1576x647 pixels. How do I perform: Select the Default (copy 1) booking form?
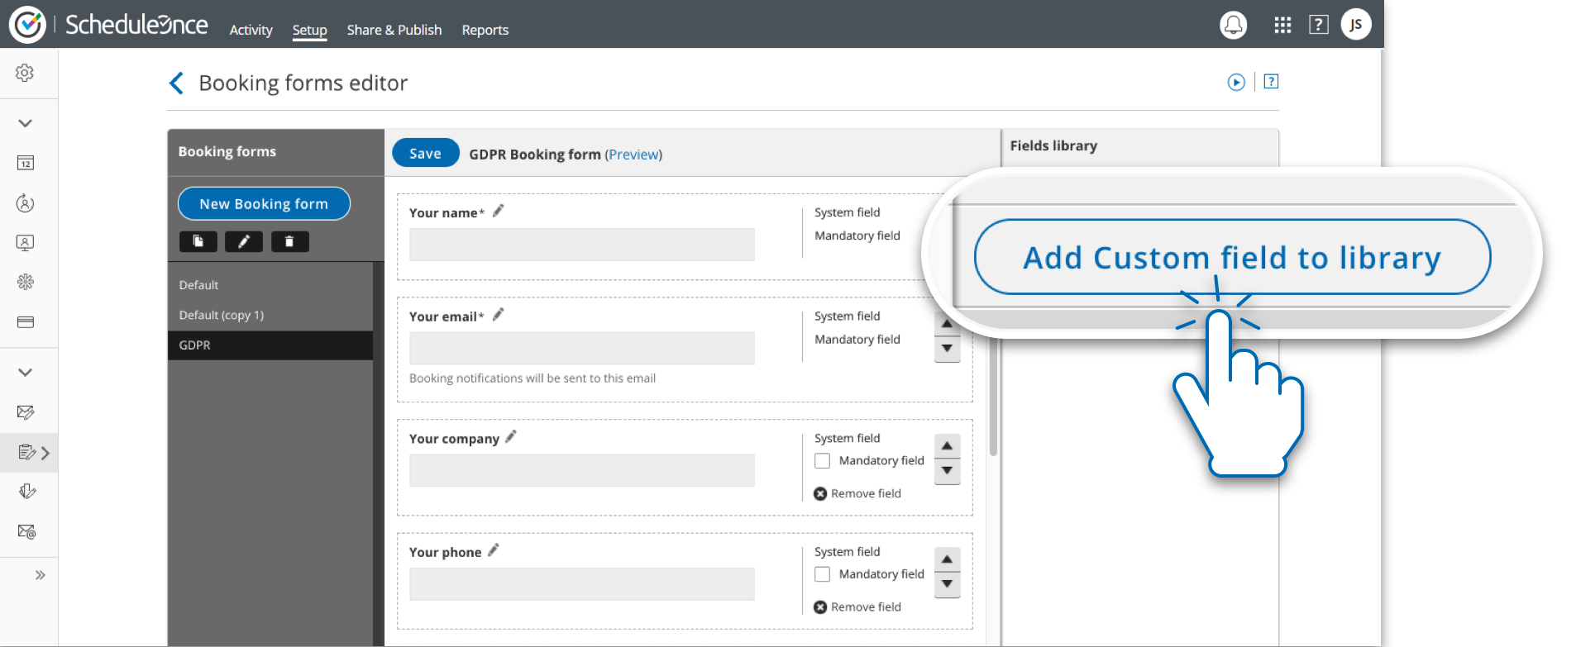[x=222, y=315]
